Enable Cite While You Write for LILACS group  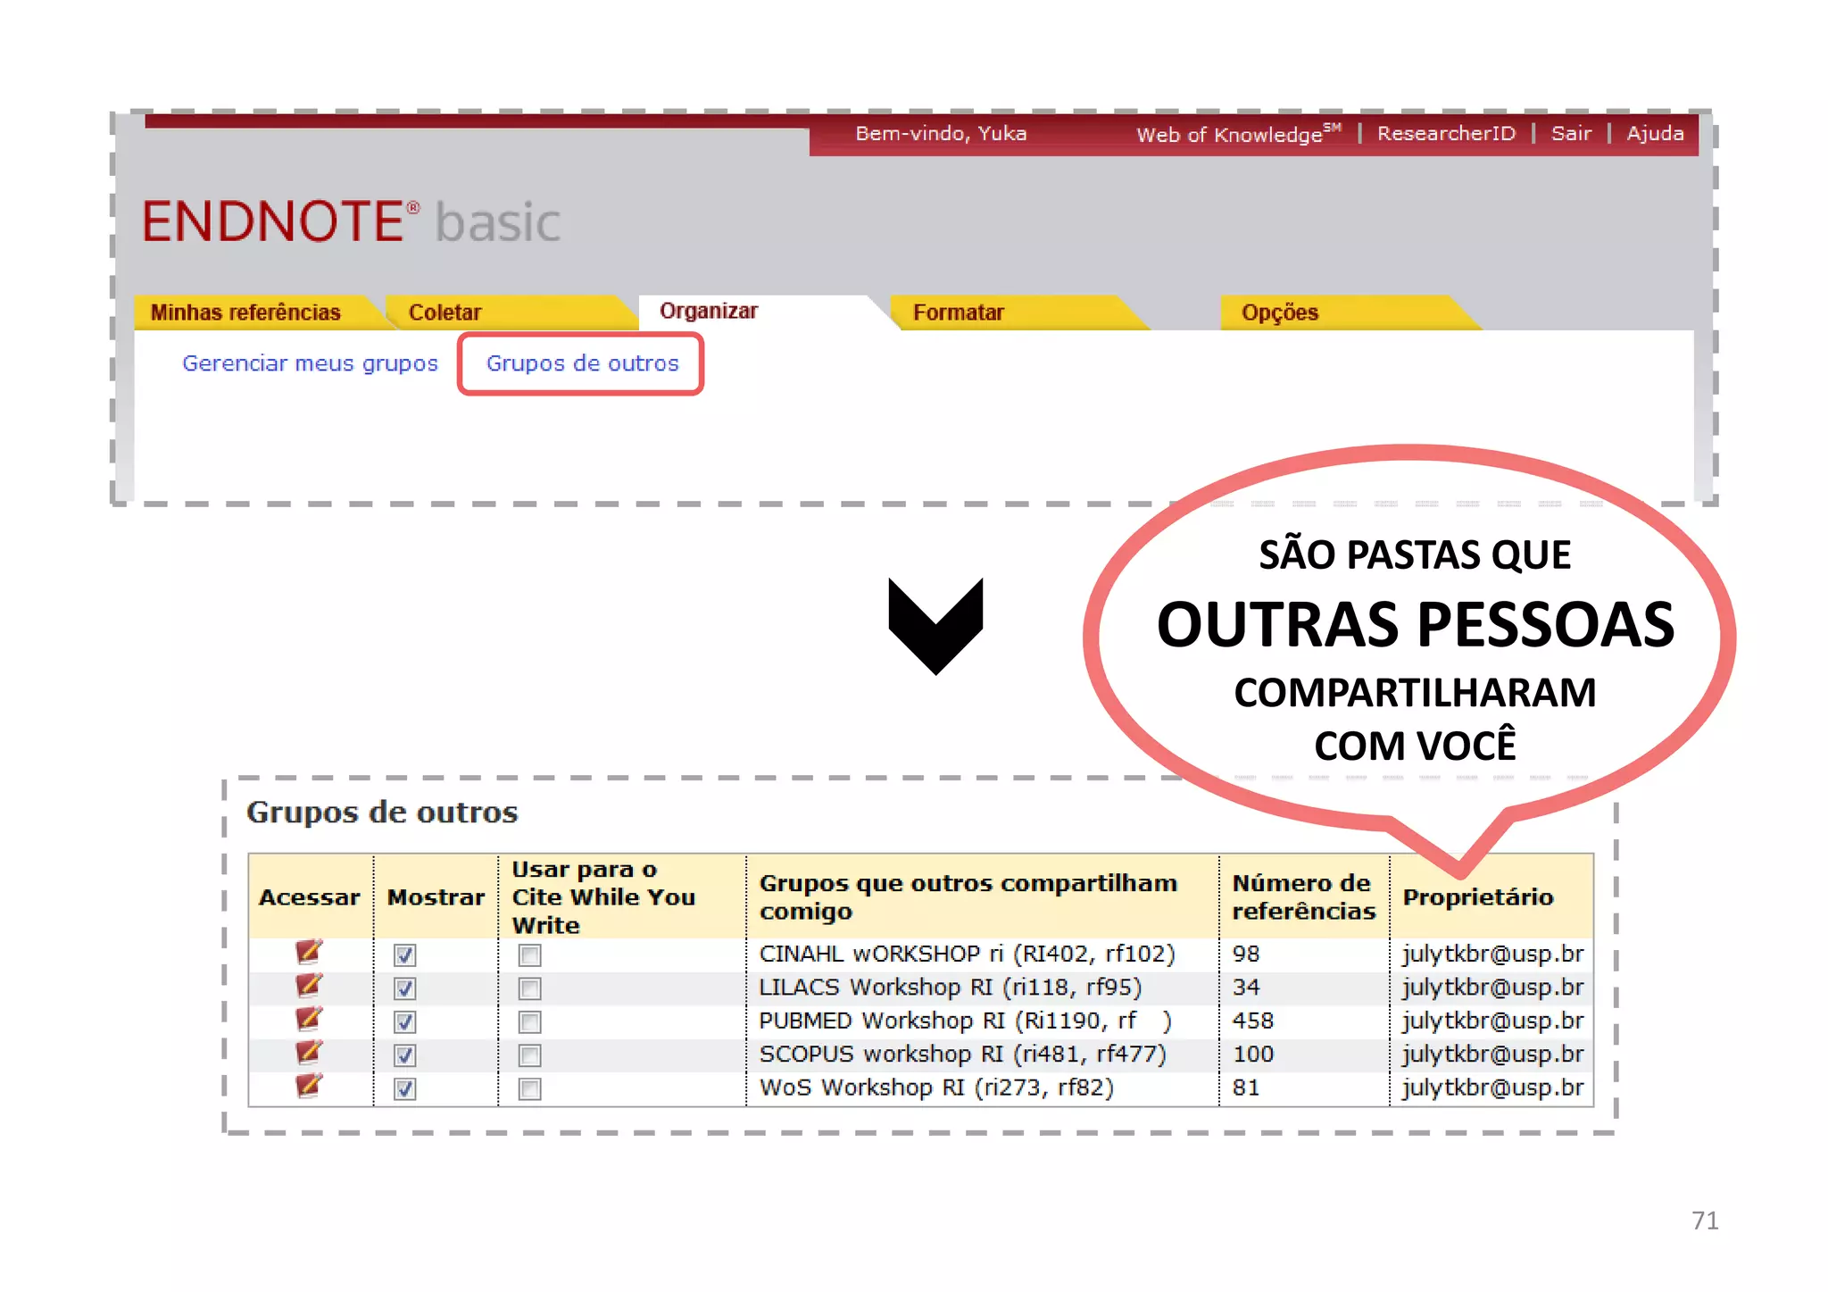[530, 988]
